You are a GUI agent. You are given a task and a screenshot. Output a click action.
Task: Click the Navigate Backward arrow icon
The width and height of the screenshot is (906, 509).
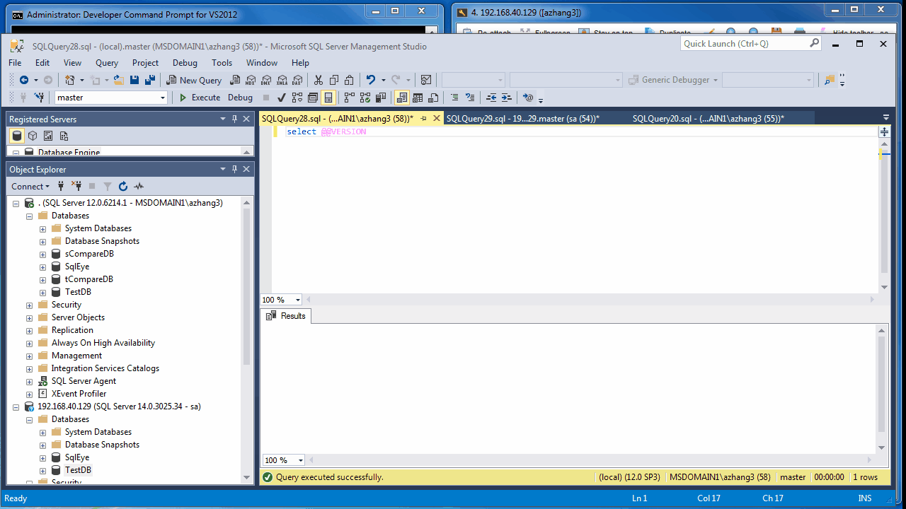point(24,80)
